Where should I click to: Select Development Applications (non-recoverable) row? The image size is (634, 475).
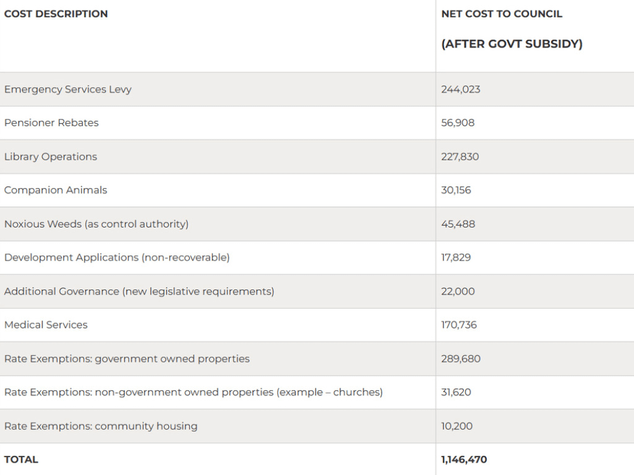[317, 258]
